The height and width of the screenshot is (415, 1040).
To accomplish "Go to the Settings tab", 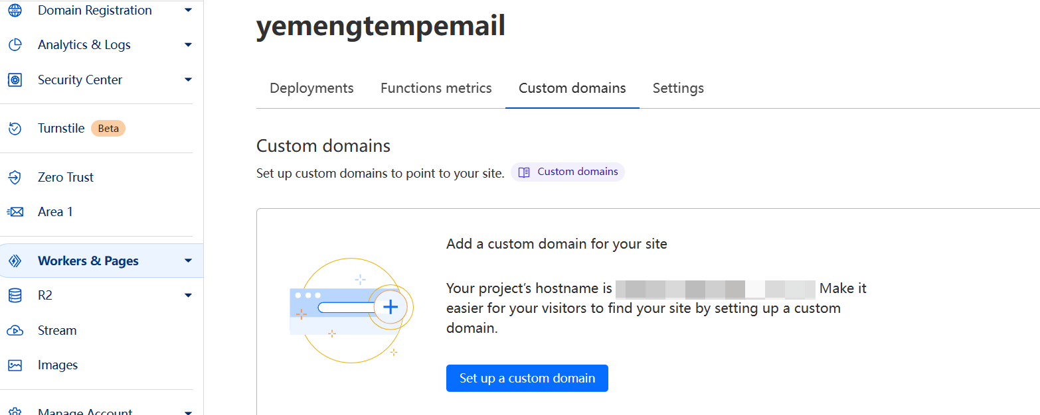I will tap(678, 88).
